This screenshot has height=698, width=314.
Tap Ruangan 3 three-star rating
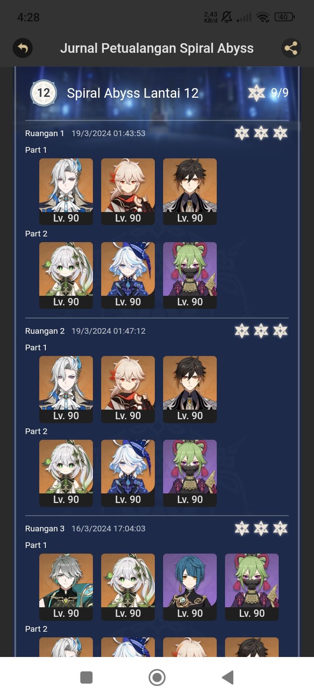click(261, 528)
